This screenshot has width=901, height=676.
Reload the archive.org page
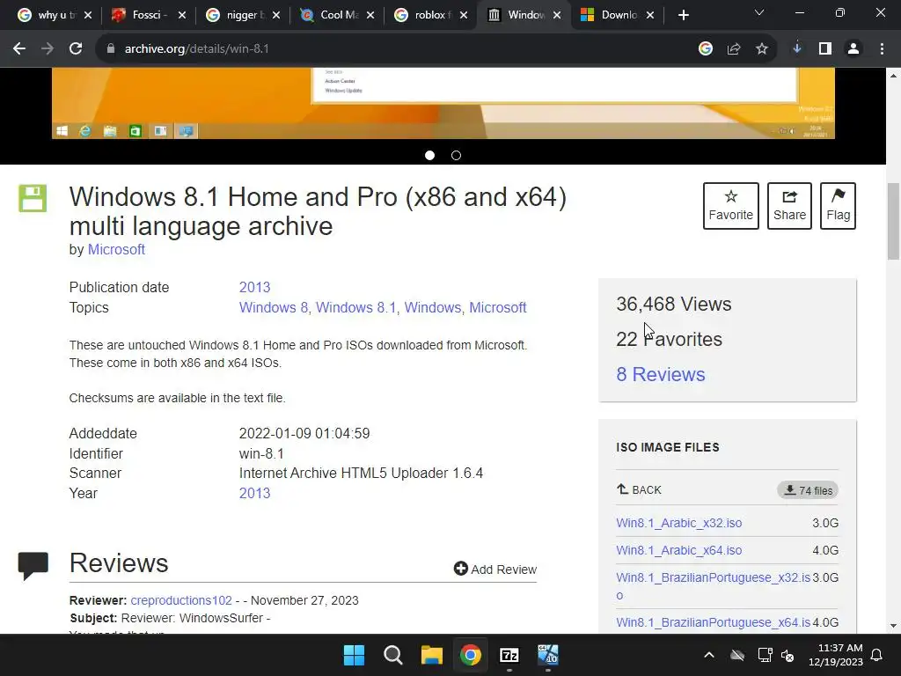[x=76, y=49]
